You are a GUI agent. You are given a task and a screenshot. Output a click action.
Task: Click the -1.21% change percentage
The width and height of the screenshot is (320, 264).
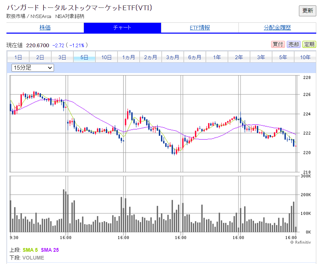77,45
